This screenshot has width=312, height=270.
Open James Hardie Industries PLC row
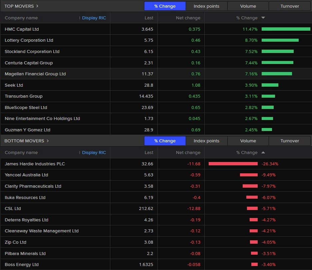[x=35, y=164]
